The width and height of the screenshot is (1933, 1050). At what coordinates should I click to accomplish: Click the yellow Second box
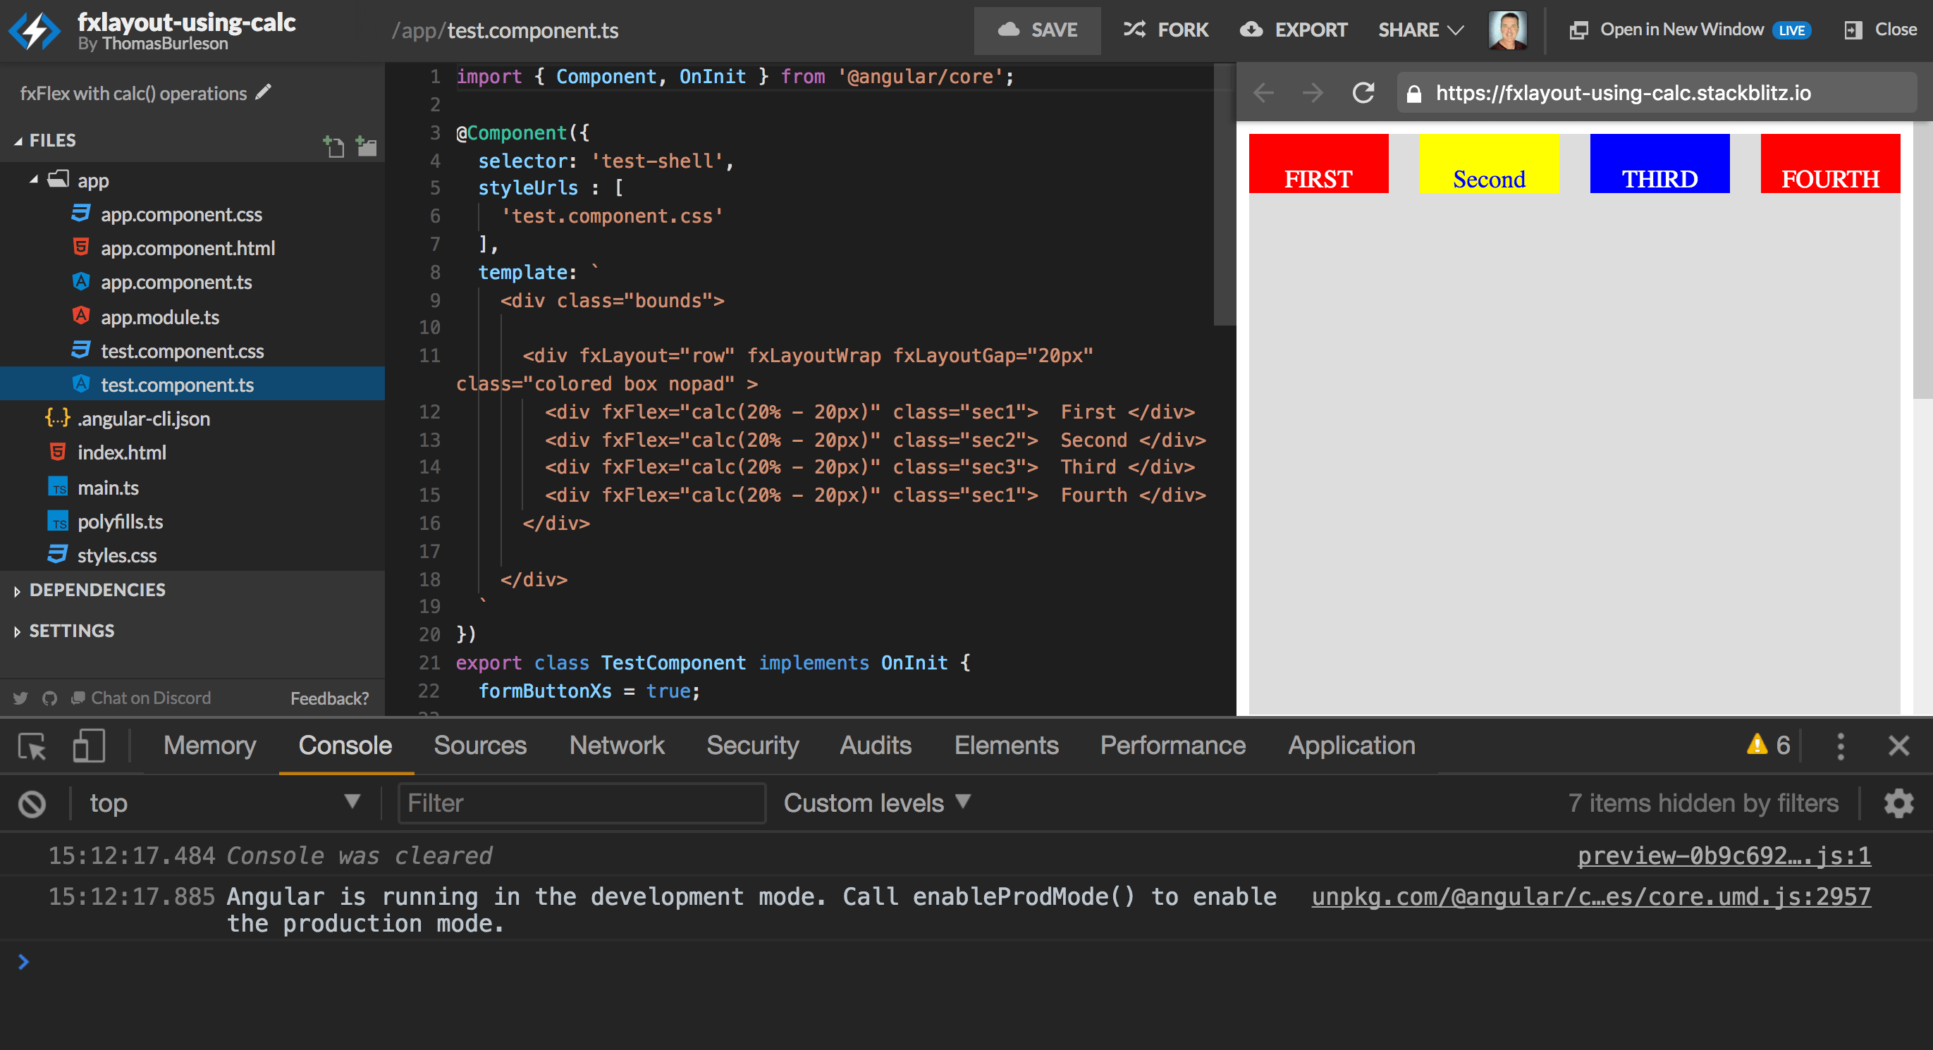[1489, 163]
